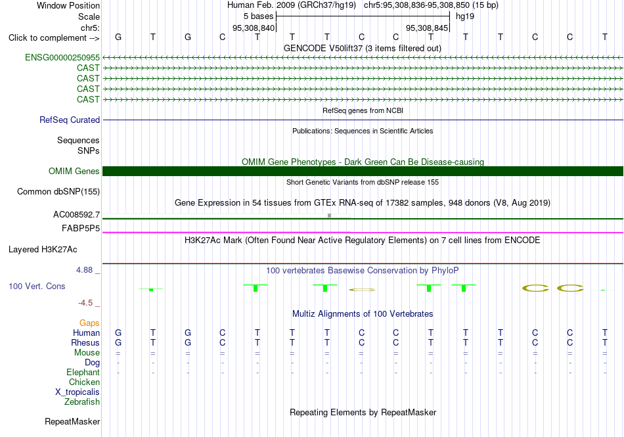Click the Window Position label
Image resolution: width=624 pixels, height=437 pixels.
point(68,5)
